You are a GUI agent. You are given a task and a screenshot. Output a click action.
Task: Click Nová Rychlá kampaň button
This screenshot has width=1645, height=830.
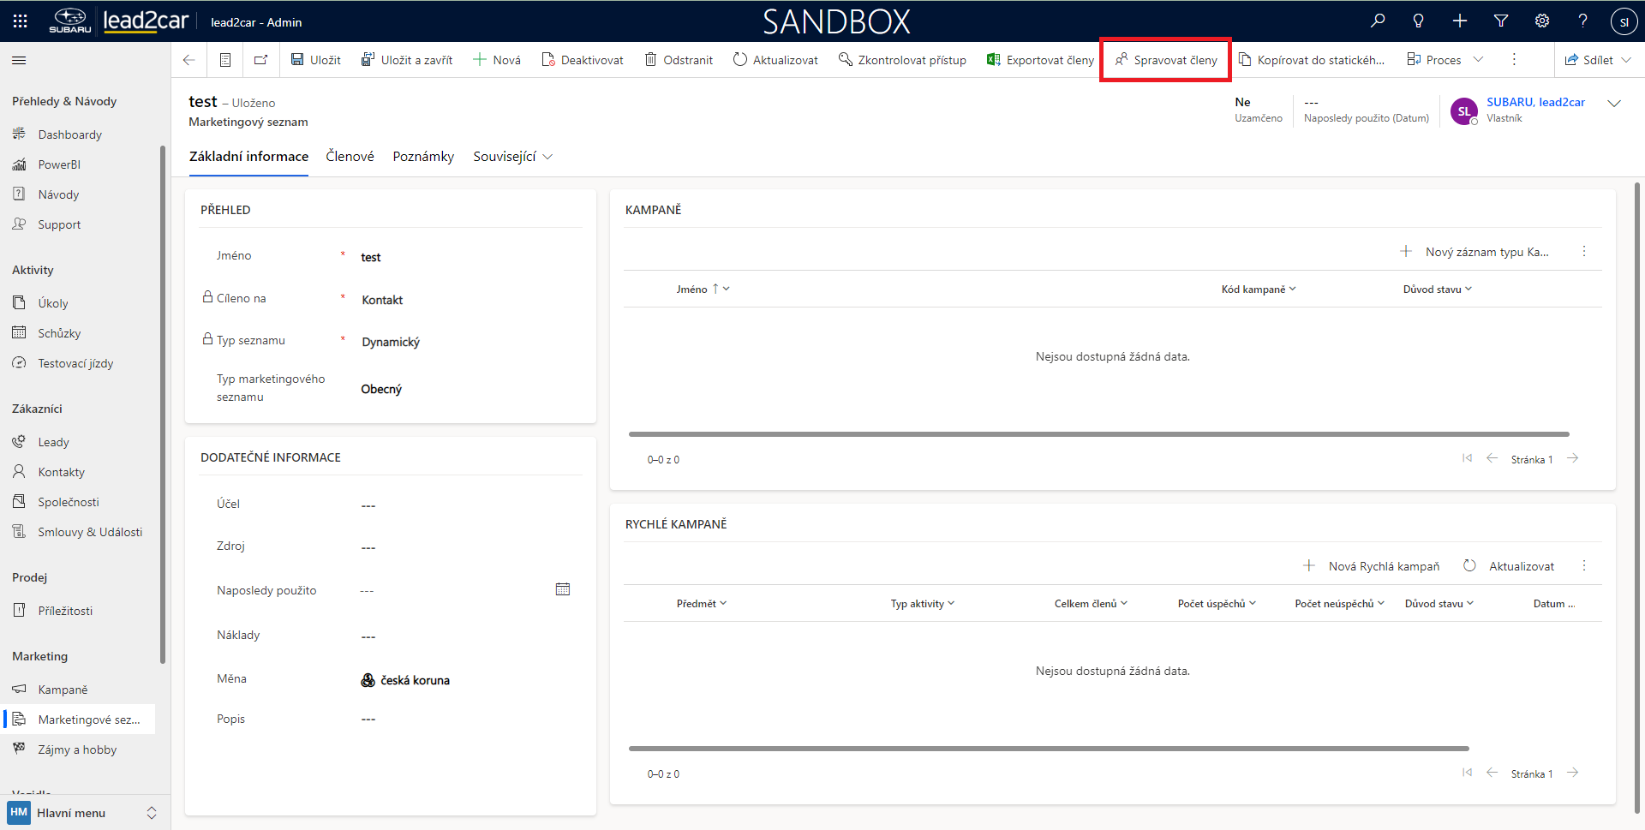(x=1372, y=566)
